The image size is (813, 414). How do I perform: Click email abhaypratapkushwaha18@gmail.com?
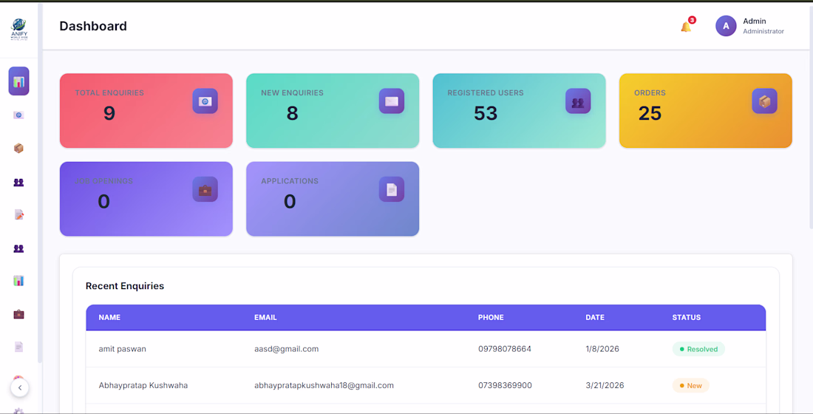coord(324,385)
